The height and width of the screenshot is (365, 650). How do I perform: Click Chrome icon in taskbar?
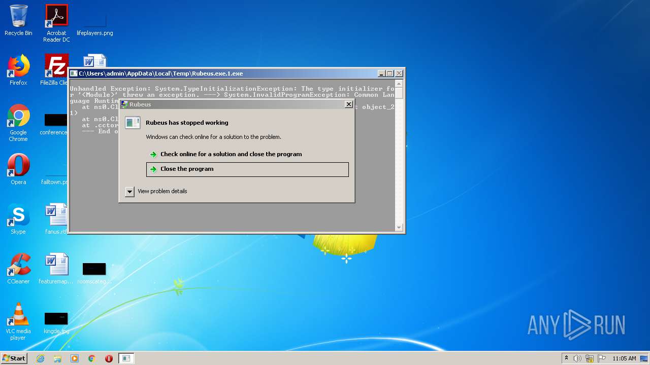(x=92, y=358)
